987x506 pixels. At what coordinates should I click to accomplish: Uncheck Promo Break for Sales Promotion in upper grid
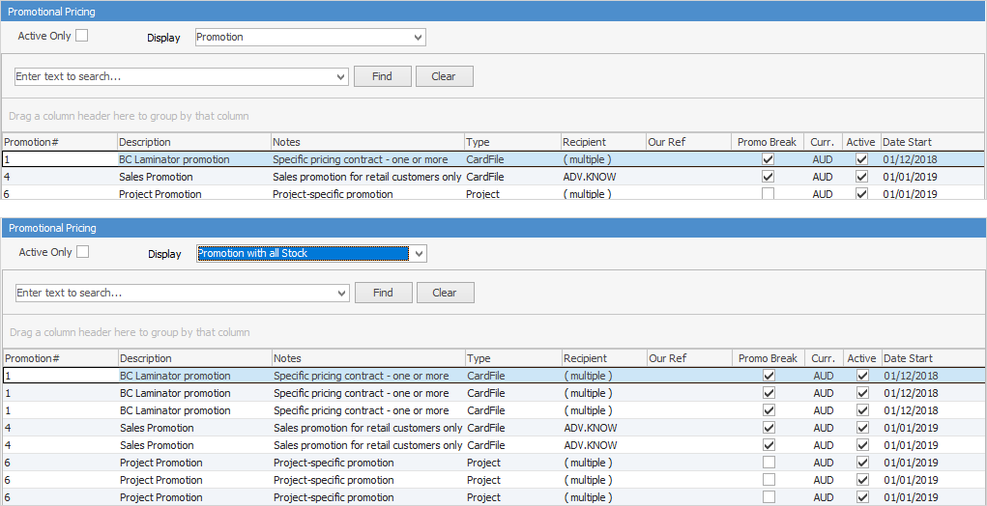pos(768,177)
